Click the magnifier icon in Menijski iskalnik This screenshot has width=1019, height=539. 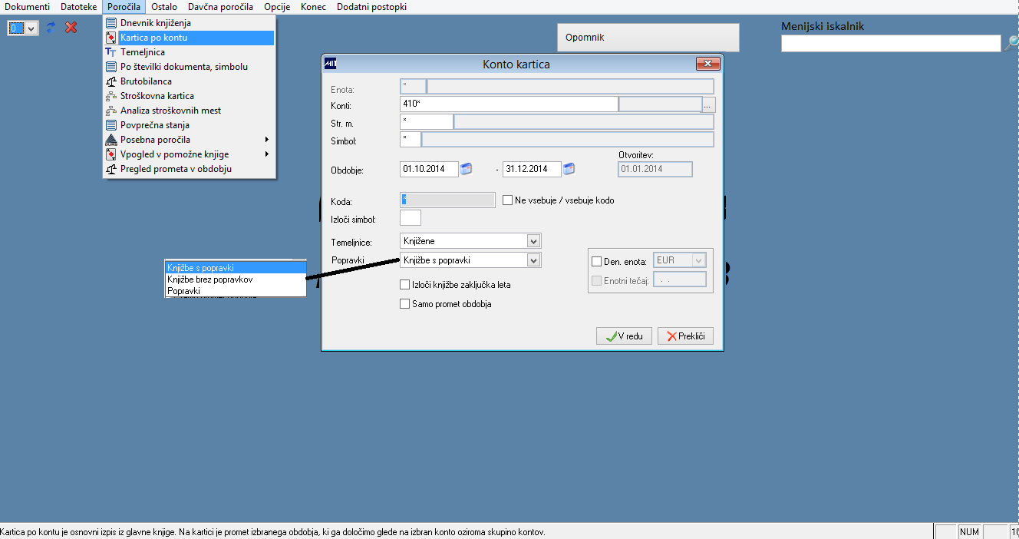tap(1011, 44)
